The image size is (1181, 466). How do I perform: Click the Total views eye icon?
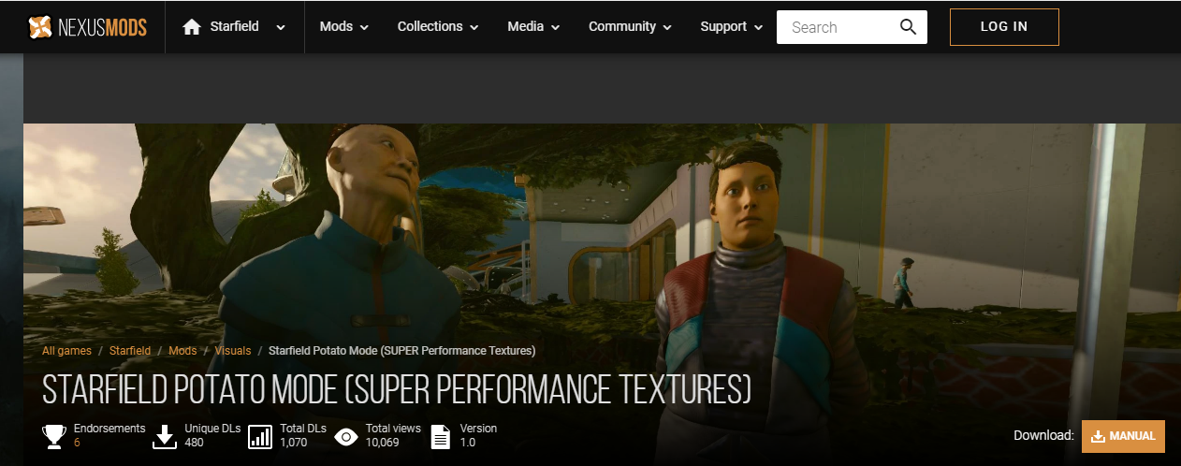(x=346, y=436)
